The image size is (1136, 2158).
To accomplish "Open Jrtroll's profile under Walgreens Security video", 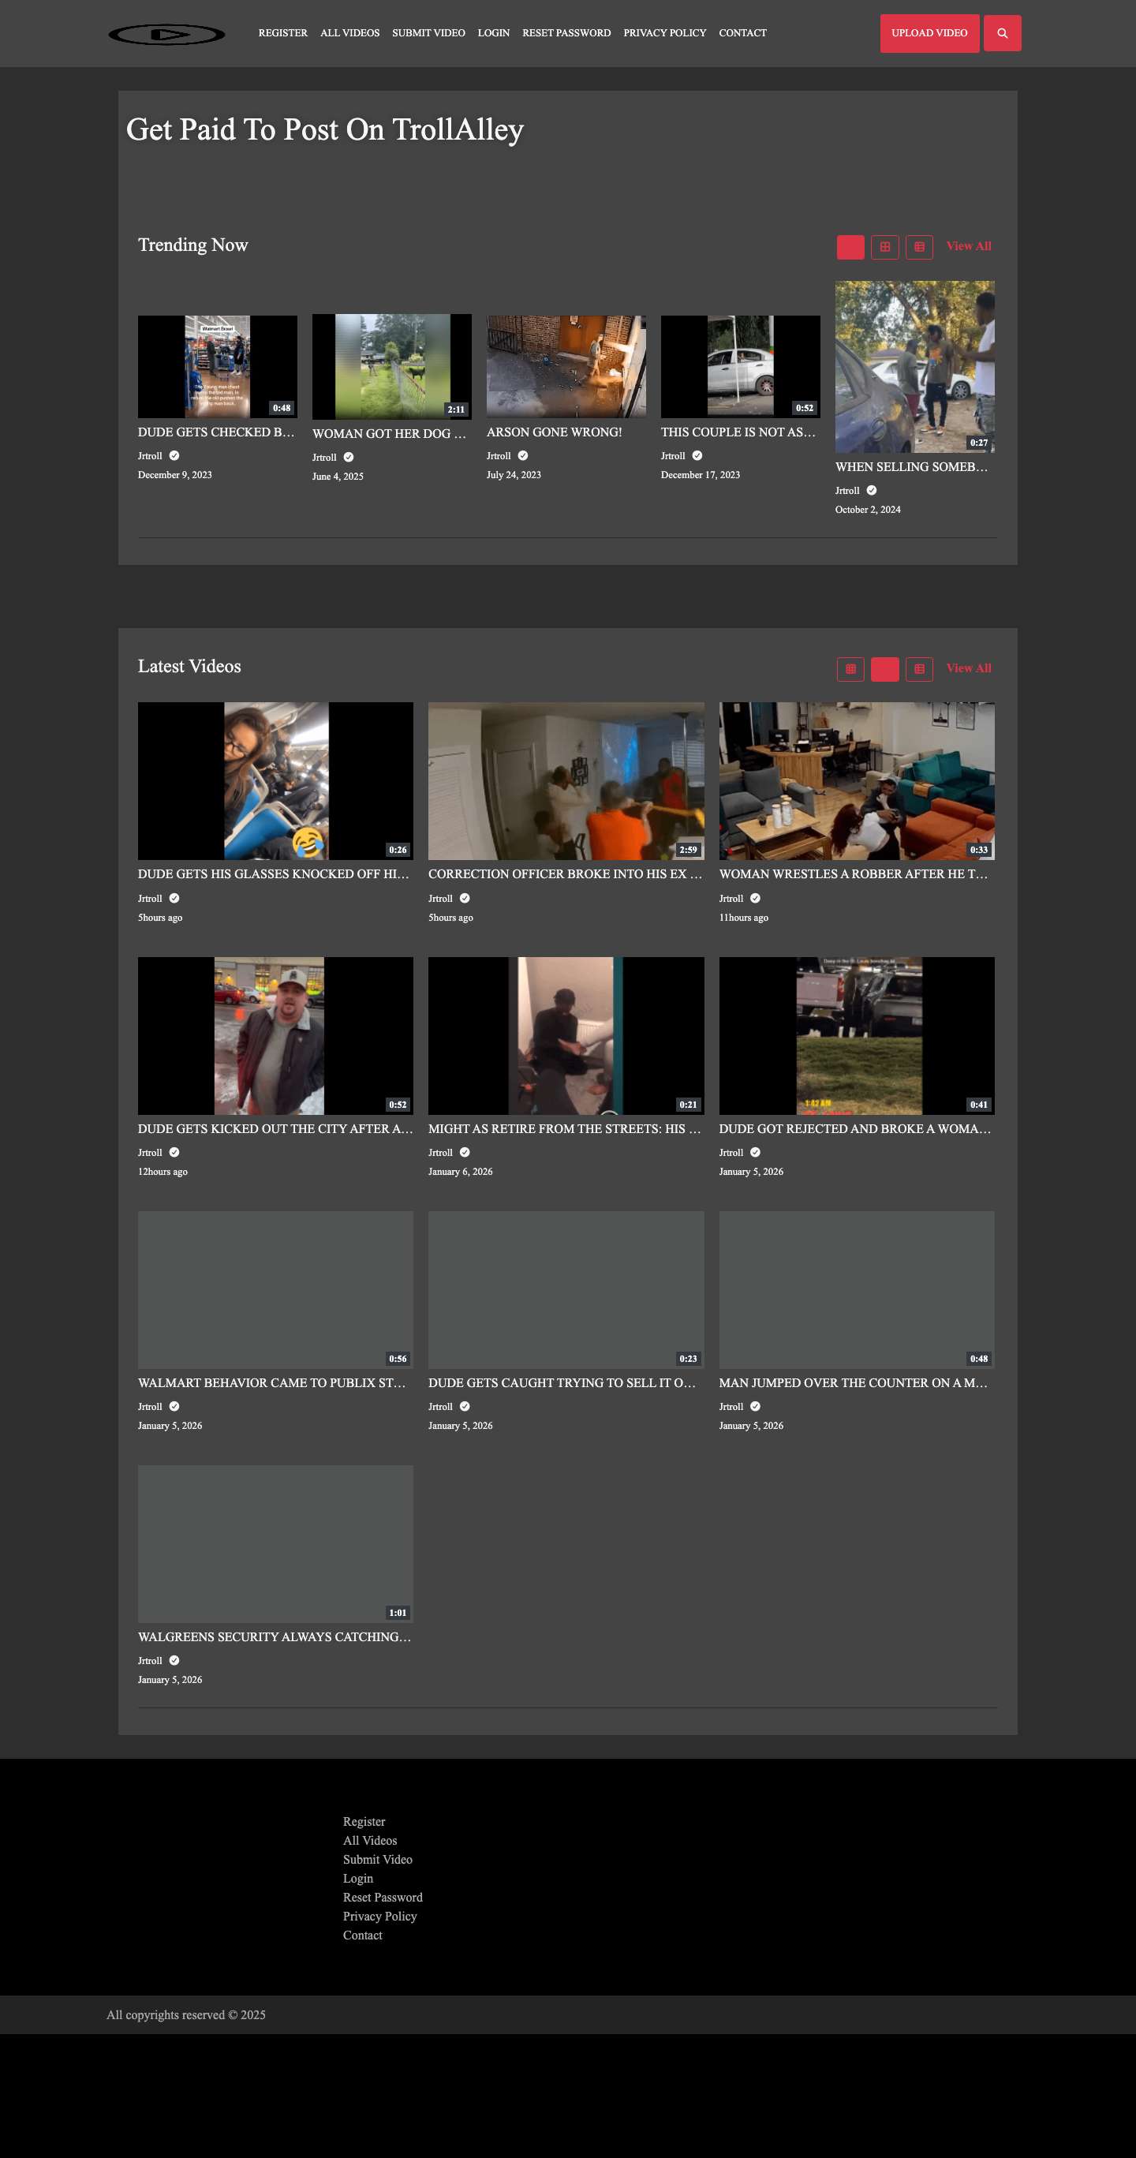I will (x=150, y=1660).
